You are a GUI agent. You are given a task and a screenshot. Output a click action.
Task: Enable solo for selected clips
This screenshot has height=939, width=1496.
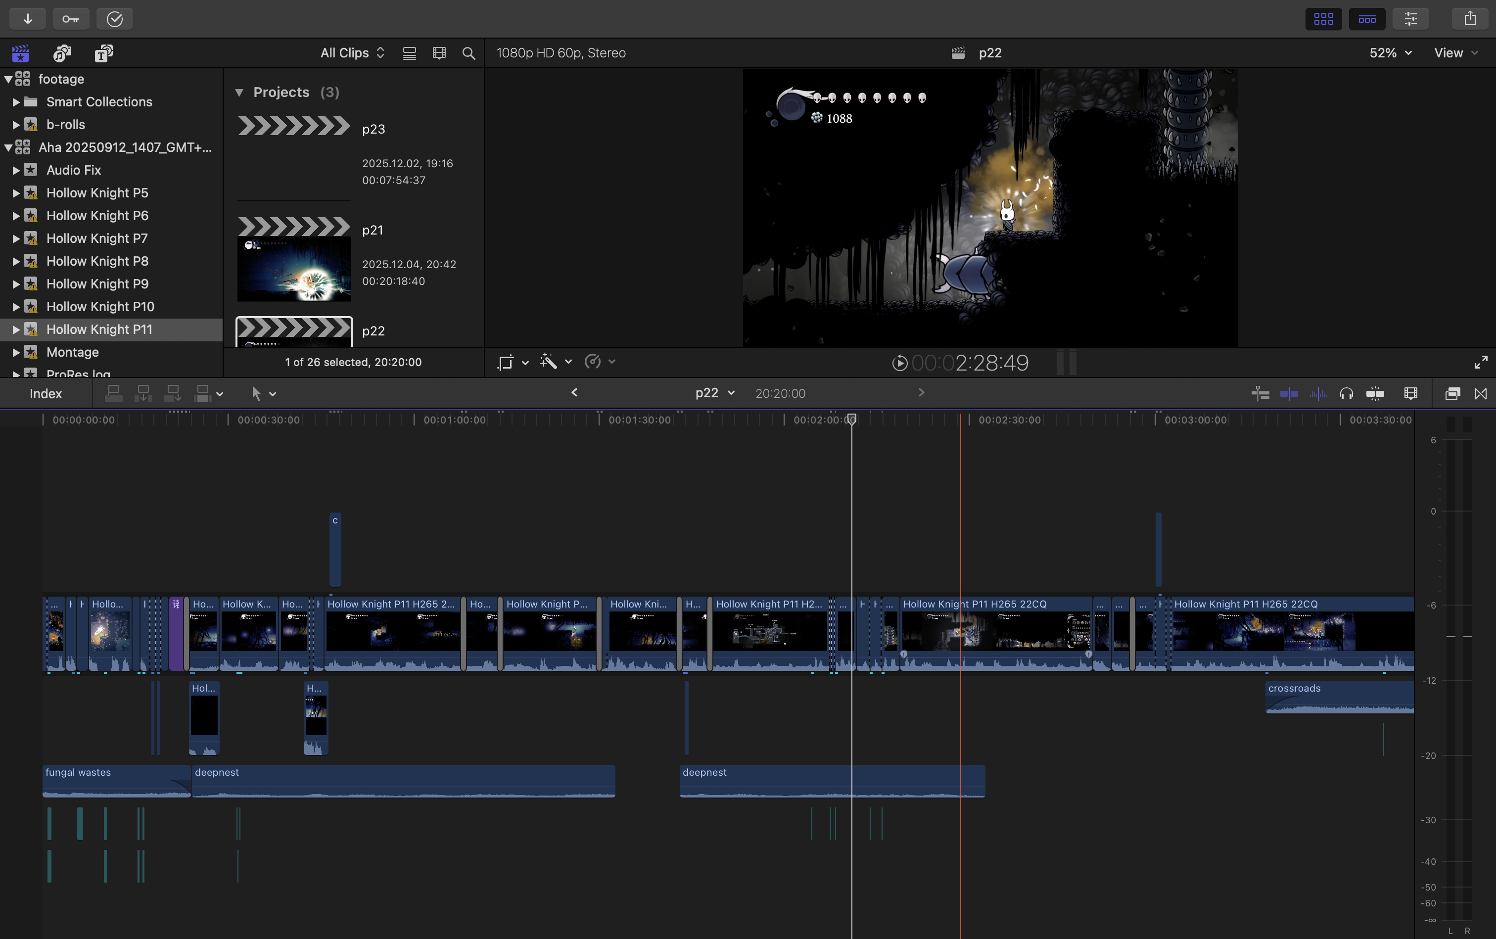[1375, 393]
